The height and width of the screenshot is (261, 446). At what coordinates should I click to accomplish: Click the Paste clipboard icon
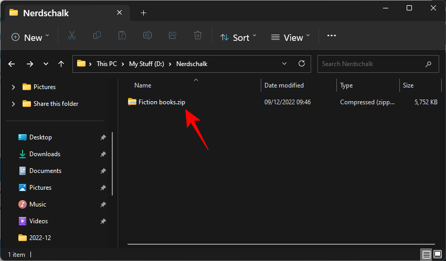coord(122,36)
